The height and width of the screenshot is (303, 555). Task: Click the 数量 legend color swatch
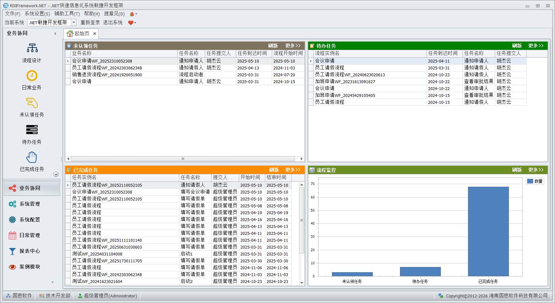pos(530,181)
